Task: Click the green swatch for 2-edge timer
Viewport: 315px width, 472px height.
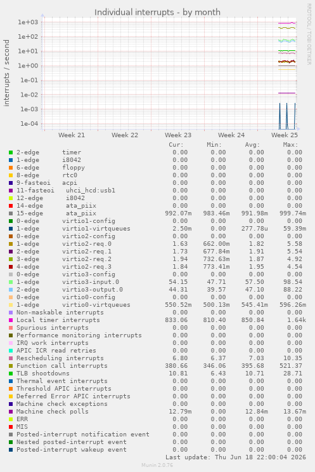Action: tap(11, 152)
